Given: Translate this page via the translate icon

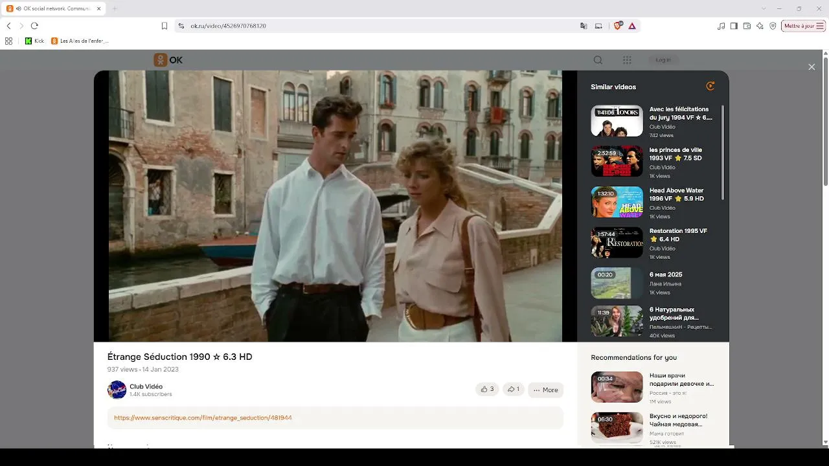Looking at the screenshot, I should (x=584, y=26).
